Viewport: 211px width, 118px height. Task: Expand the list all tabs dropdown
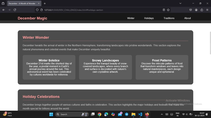point(180,3)
